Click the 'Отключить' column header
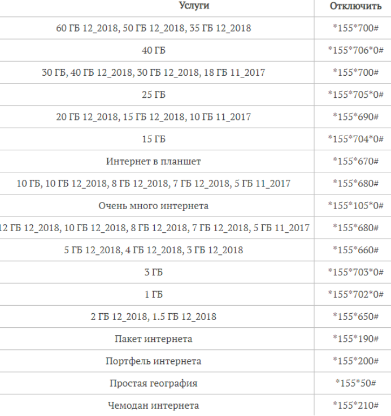 [355, 6]
